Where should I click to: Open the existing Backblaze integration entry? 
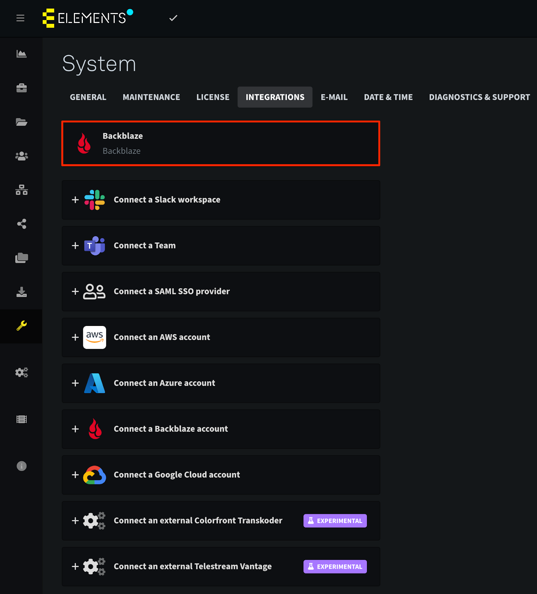coord(221,143)
